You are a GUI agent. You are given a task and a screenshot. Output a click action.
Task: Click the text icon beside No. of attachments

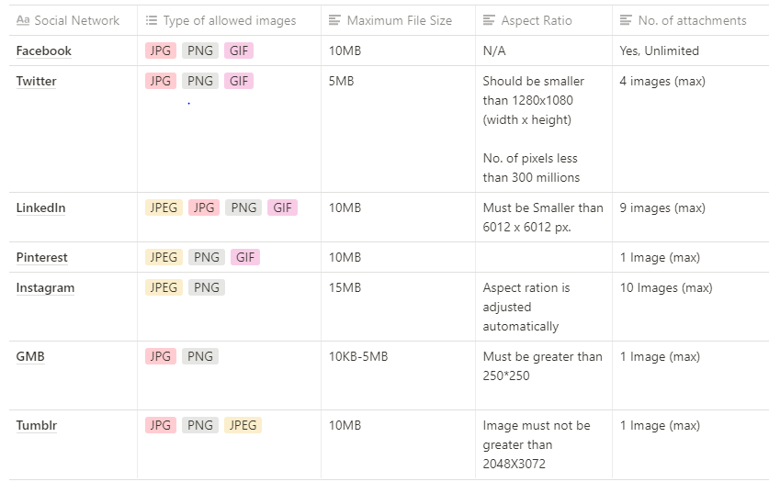point(626,20)
